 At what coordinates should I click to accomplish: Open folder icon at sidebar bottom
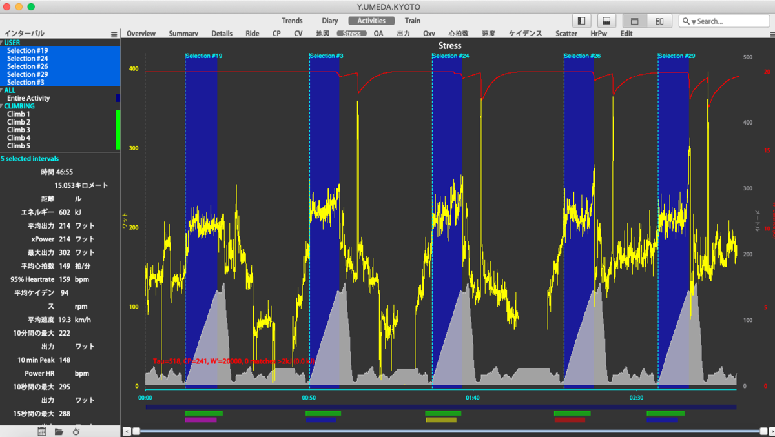tap(59, 431)
